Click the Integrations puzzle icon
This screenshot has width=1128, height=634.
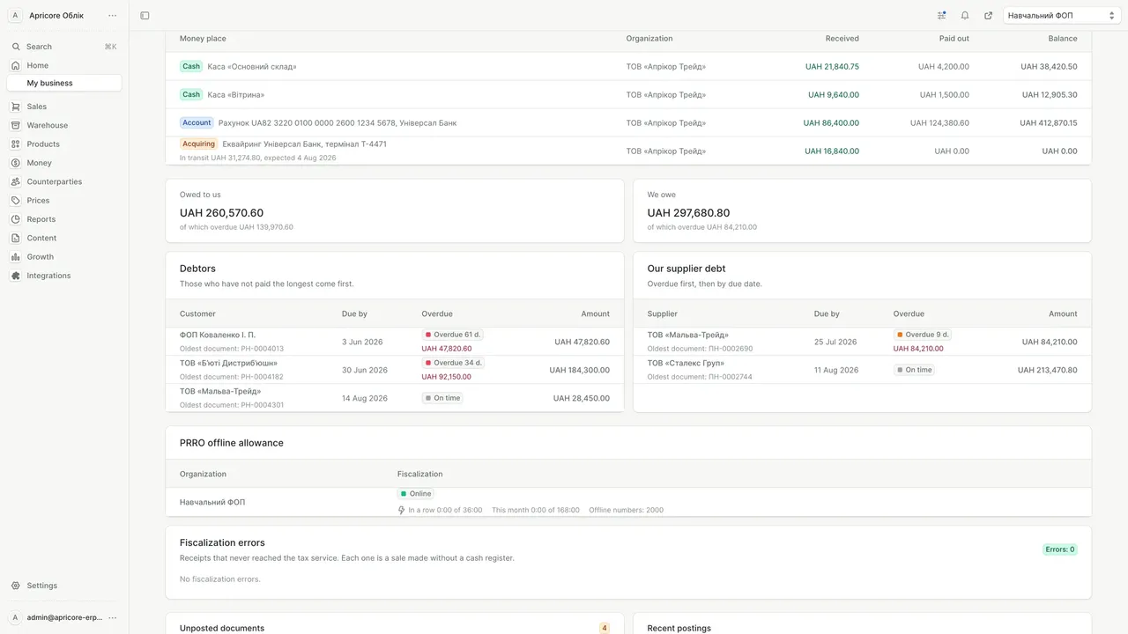coord(16,276)
